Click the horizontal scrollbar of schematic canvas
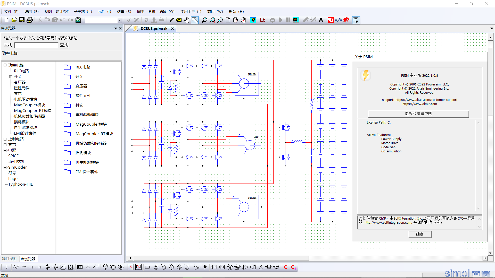Screen dimensions: 495x278 click(221, 258)
